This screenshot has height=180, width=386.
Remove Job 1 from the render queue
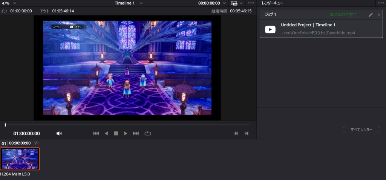379,15
